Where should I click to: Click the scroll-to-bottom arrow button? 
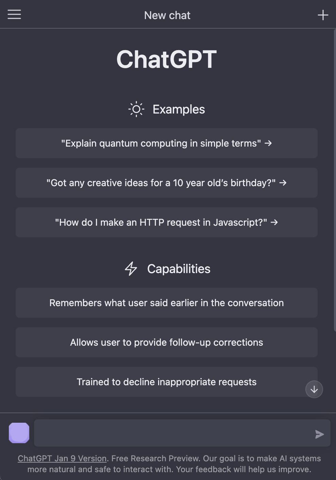(314, 389)
